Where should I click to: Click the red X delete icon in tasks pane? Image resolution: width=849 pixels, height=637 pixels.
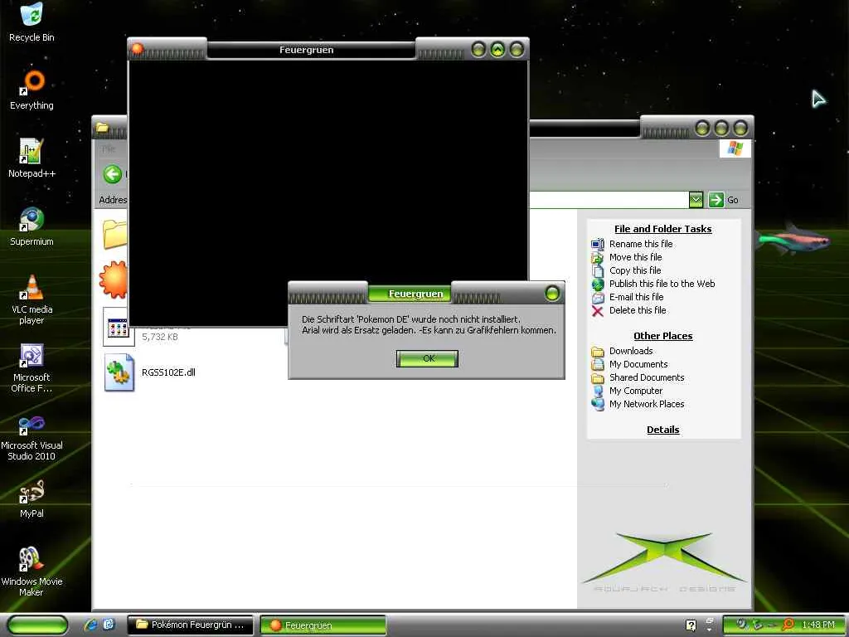(x=597, y=310)
